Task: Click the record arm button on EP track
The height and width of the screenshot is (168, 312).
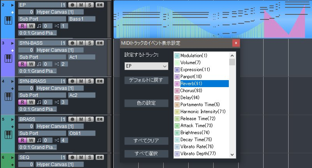Action: point(73,5)
